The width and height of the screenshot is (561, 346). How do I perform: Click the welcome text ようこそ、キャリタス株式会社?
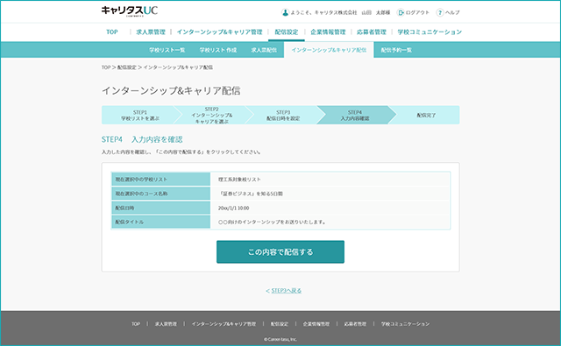[323, 12]
